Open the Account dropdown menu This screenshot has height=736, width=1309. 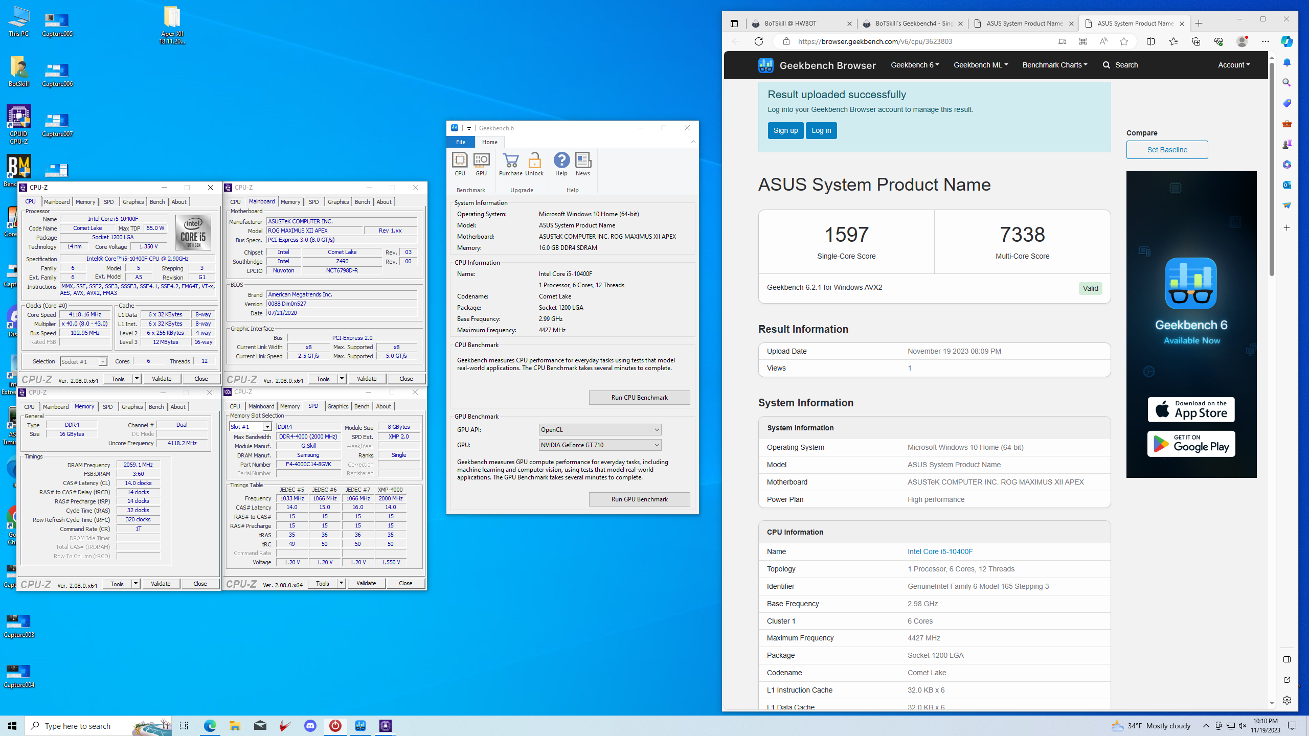(x=1234, y=65)
